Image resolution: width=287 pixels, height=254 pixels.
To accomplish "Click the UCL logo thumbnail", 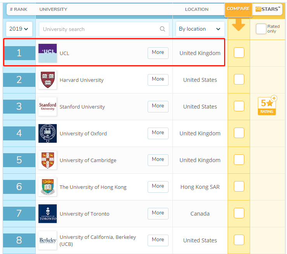I will 48,53.
